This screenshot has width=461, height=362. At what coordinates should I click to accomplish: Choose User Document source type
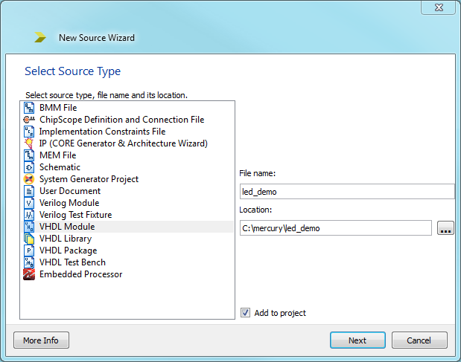tap(70, 191)
